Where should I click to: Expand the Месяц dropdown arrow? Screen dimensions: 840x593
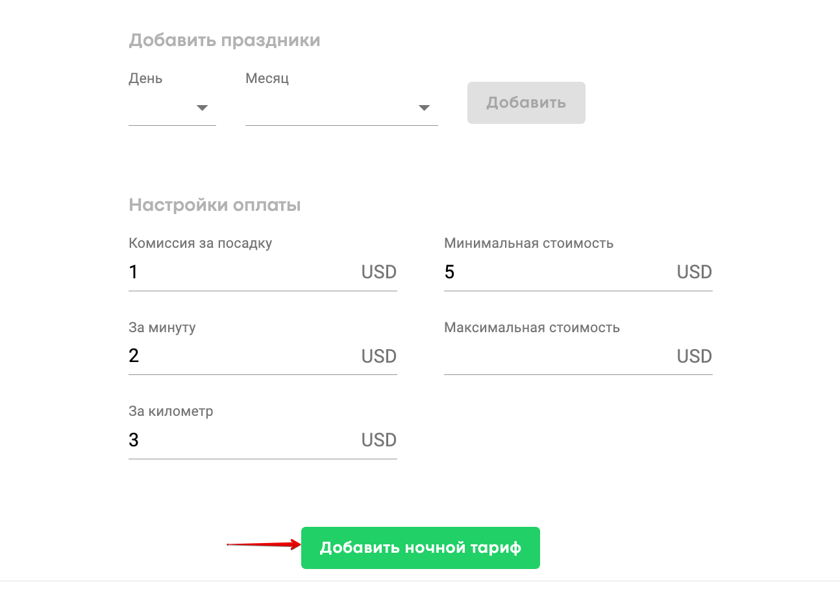pyautogui.click(x=424, y=108)
